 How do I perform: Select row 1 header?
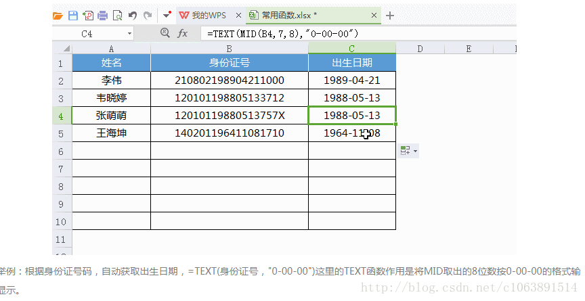(x=61, y=63)
